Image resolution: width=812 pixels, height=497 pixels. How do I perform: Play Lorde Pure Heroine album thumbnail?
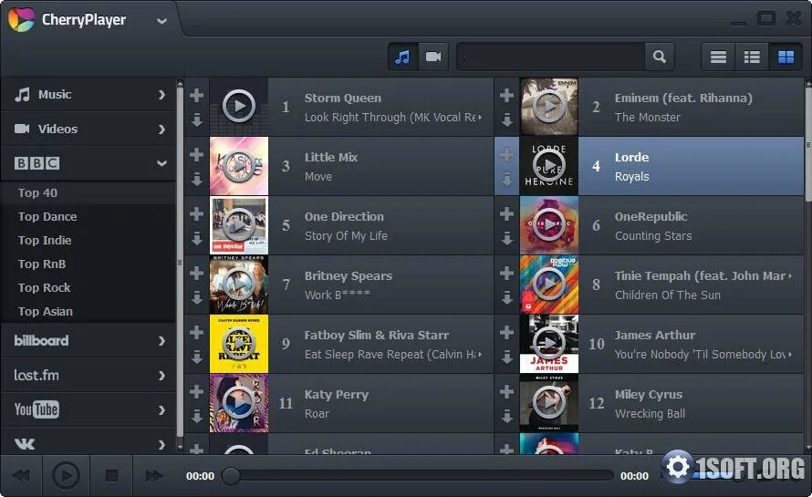tap(549, 166)
